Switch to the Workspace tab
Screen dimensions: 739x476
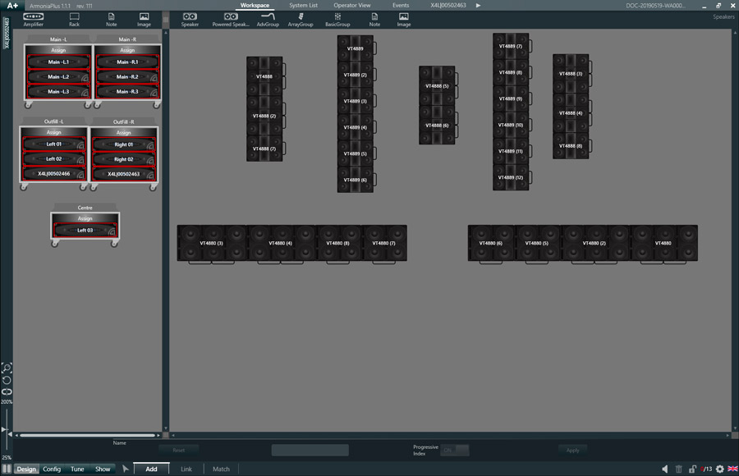pos(255,5)
